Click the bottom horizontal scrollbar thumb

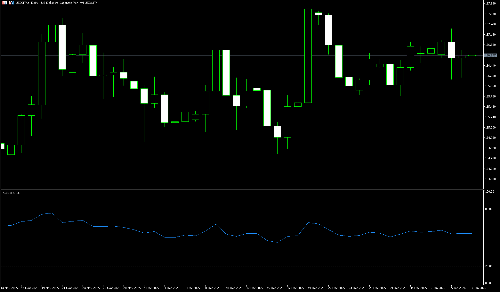click(176, 291)
